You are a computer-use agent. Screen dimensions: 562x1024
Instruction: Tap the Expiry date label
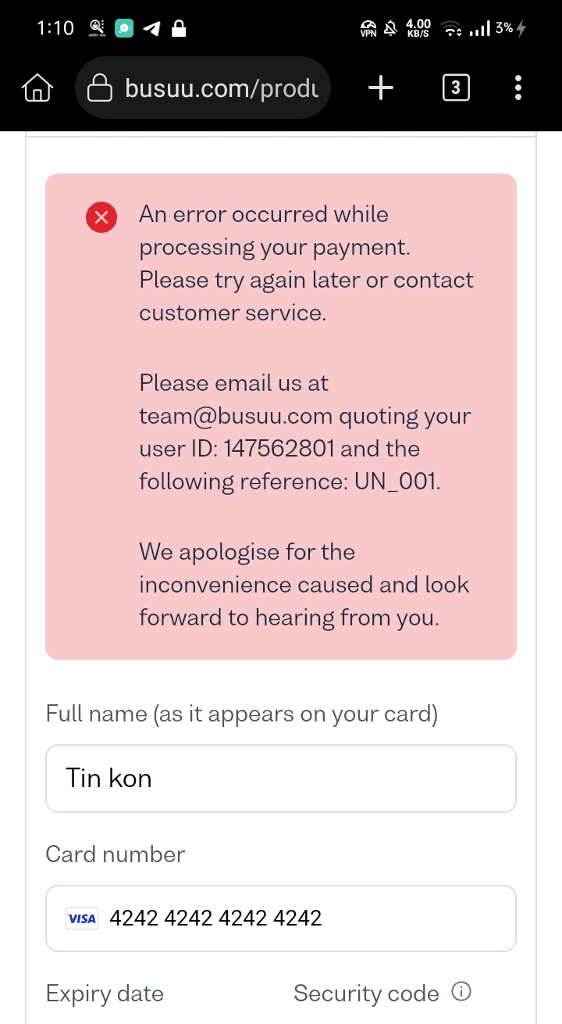click(105, 994)
